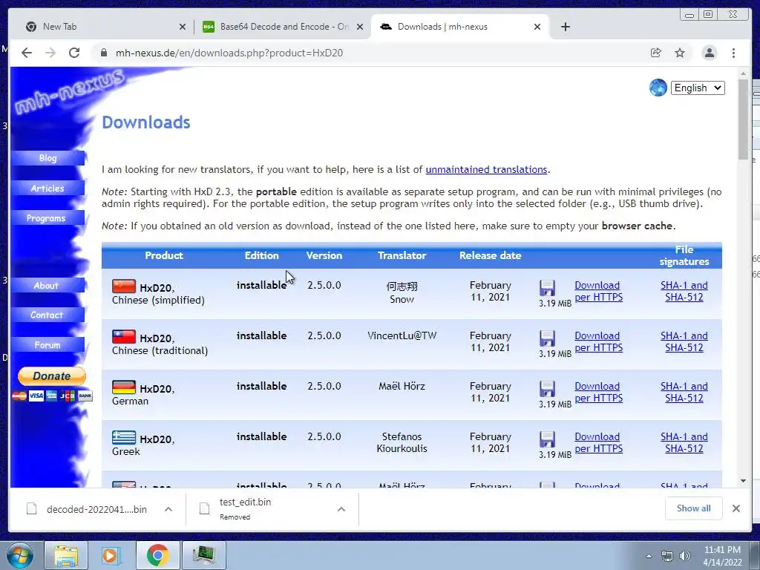Click the China flag icon
The image size is (760, 570).
[x=124, y=286]
